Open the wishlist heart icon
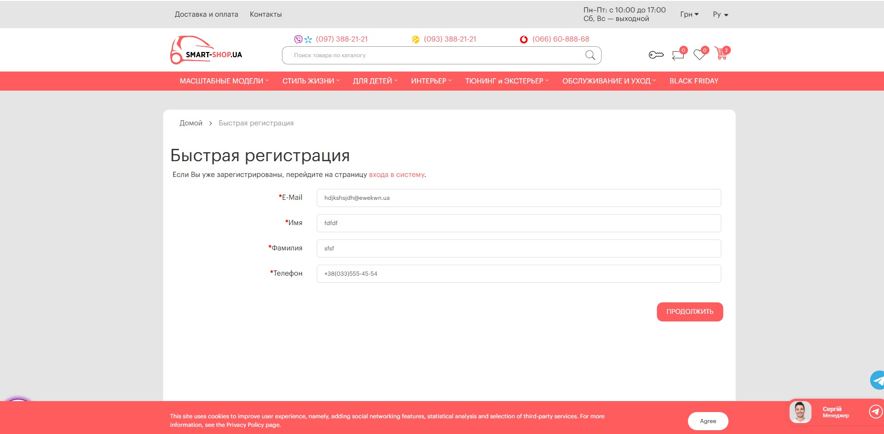The image size is (884, 434). coord(699,55)
